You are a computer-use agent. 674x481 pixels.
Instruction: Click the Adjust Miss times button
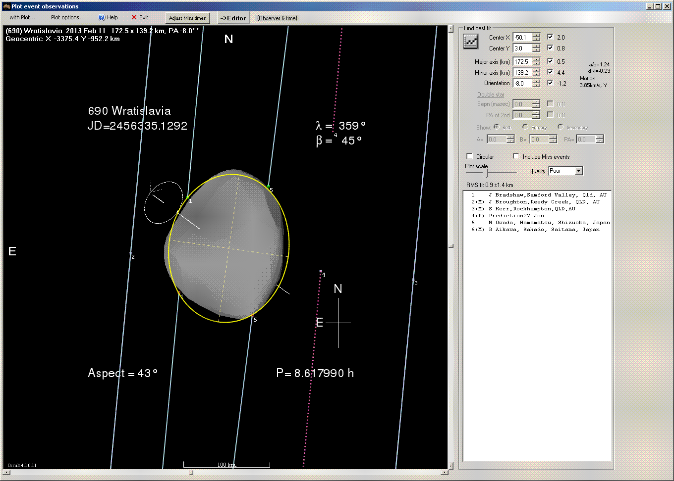coord(187,18)
